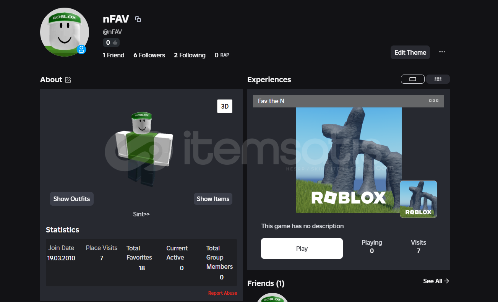Switch Experiences to slideshow view

413,79
